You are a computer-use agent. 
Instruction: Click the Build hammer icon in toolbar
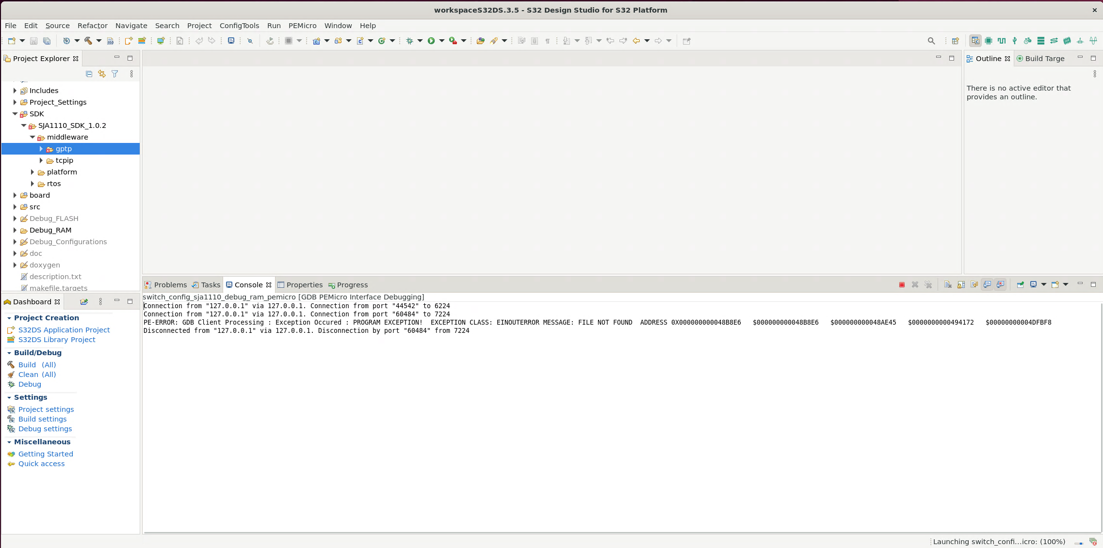(x=88, y=41)
